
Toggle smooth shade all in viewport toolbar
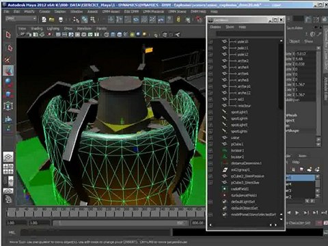pos(113,35)
